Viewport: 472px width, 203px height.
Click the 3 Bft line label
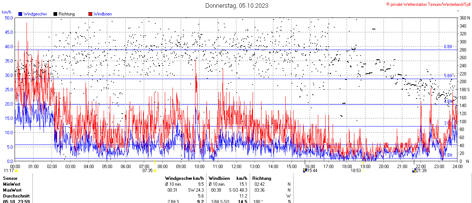point(448,123)
